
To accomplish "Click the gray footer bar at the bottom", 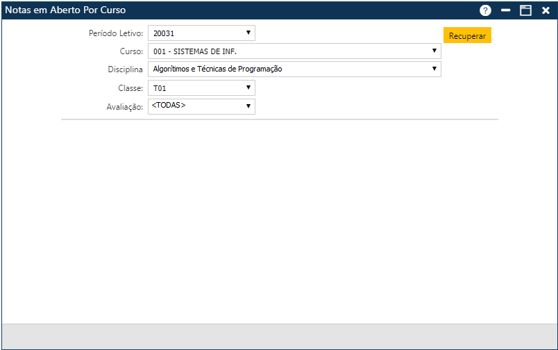I will [279, 335].
